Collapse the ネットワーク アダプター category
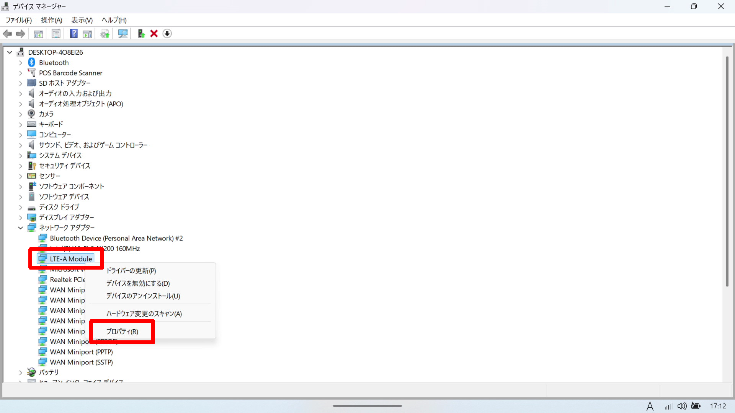The width and height of the screenshot is (735, 413). 21,228
